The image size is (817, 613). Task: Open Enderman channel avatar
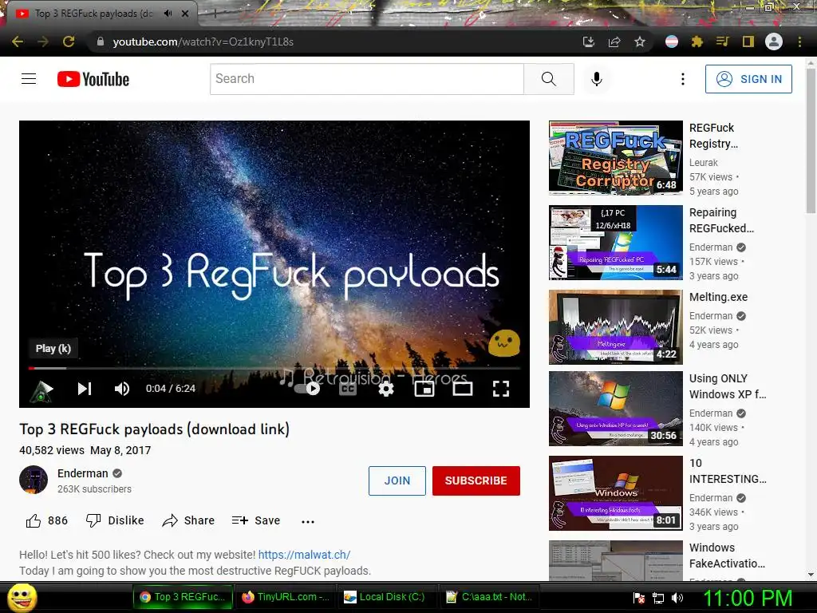(34, 480)
